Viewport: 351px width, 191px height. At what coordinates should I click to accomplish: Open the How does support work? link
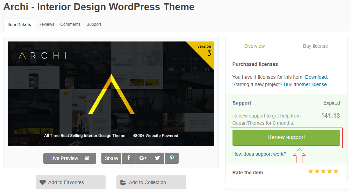(259, 154)
